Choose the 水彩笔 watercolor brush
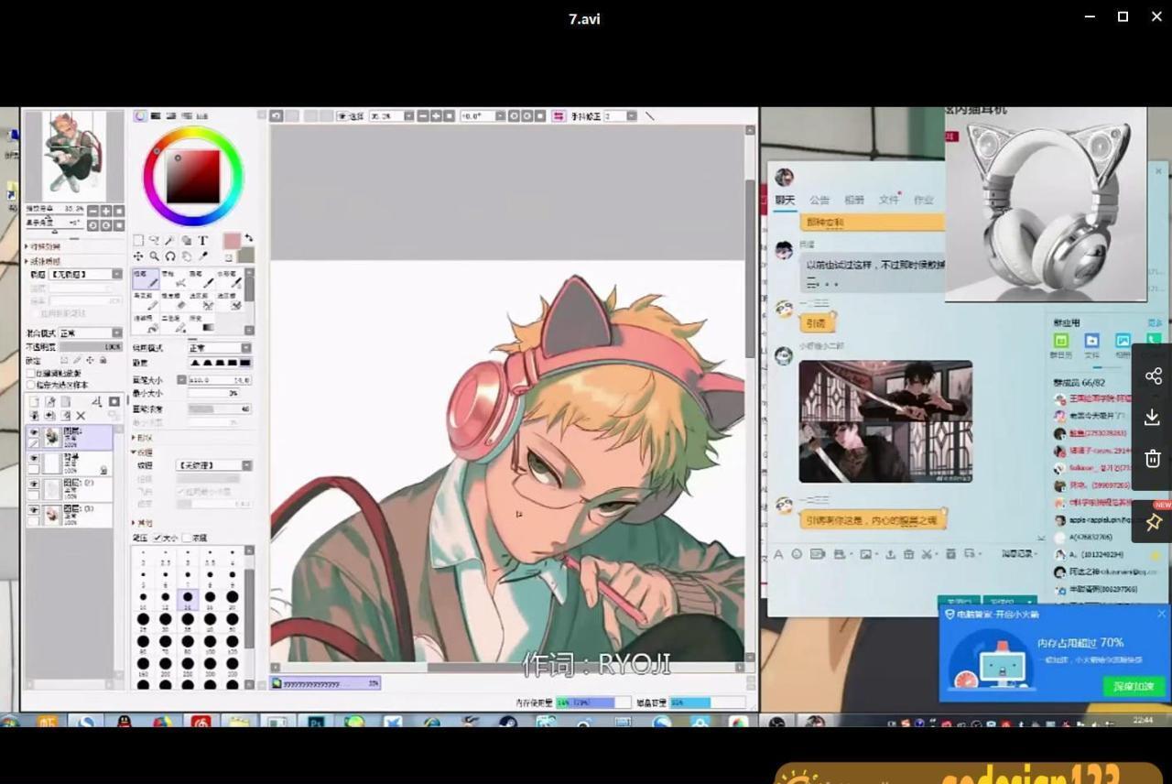Image resolution: width=1172 pixels, height=784 pixels. point(231,278)
